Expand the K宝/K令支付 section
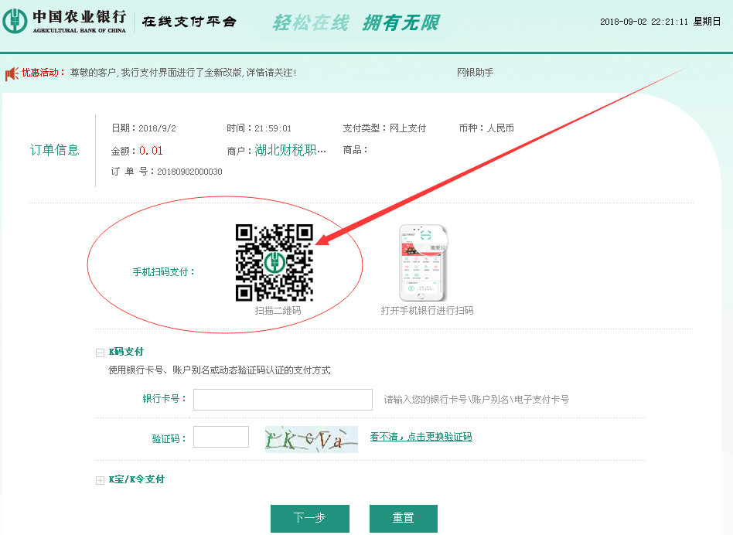This screenshot has width=733, height=535. pos(100,480)
